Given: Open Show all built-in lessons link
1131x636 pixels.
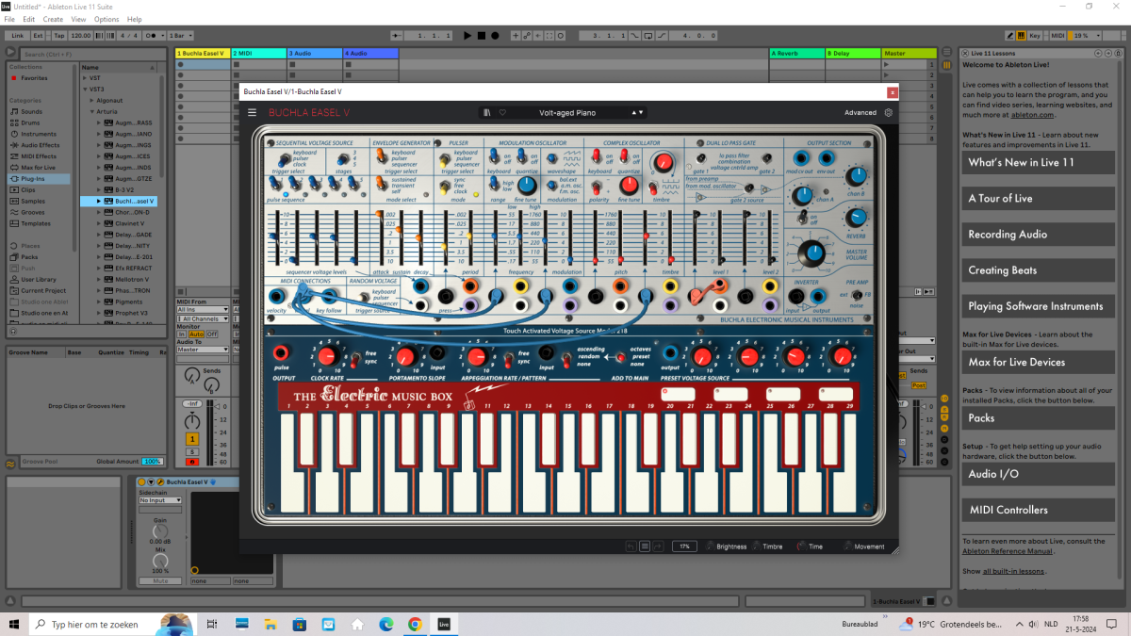Looking at the screenshot, I should 1014,571.
